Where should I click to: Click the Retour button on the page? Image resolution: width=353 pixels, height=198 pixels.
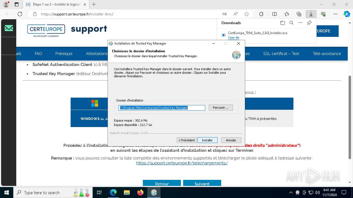click(x=162, y=183)
